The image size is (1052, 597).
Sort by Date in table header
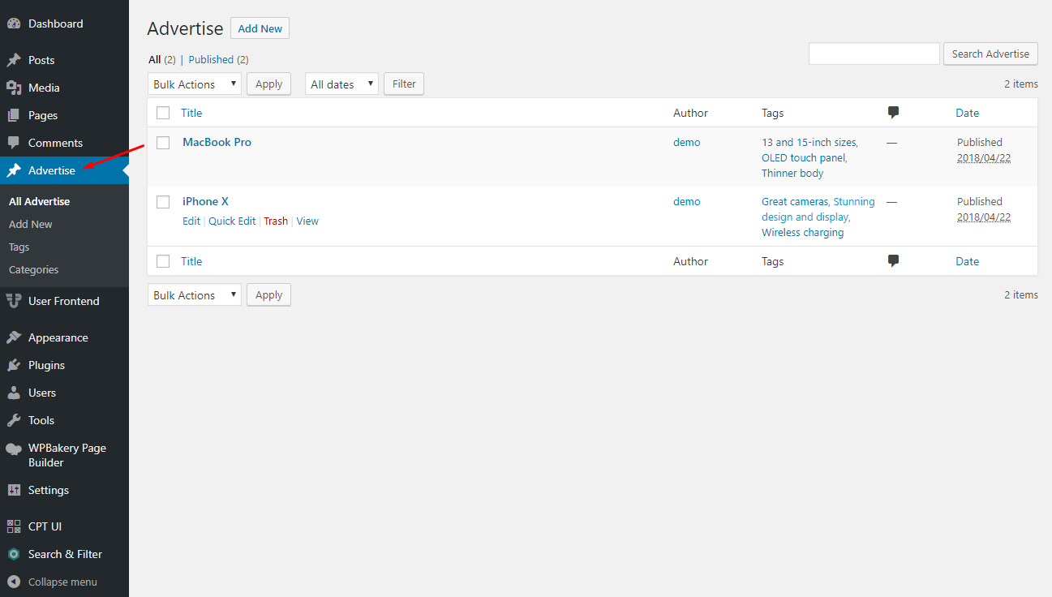coord(967,113)
